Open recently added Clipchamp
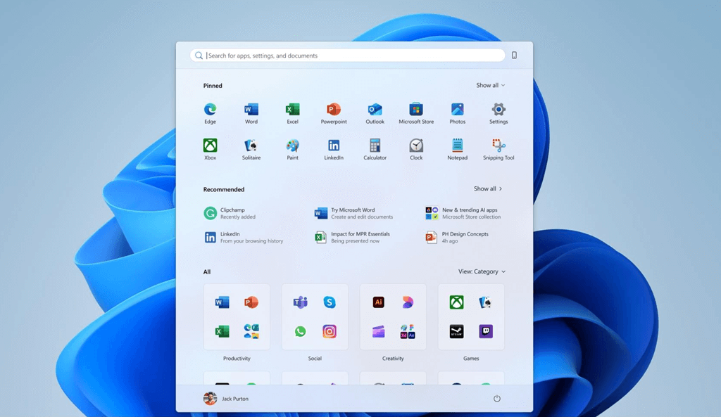The width and height of the screenshot is (721, 417). tap(232, 212)
